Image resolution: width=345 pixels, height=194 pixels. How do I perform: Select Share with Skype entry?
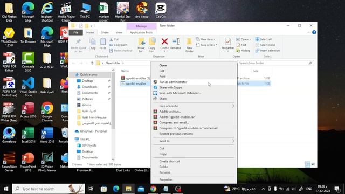pyautogui.click(x=194, y=87)
